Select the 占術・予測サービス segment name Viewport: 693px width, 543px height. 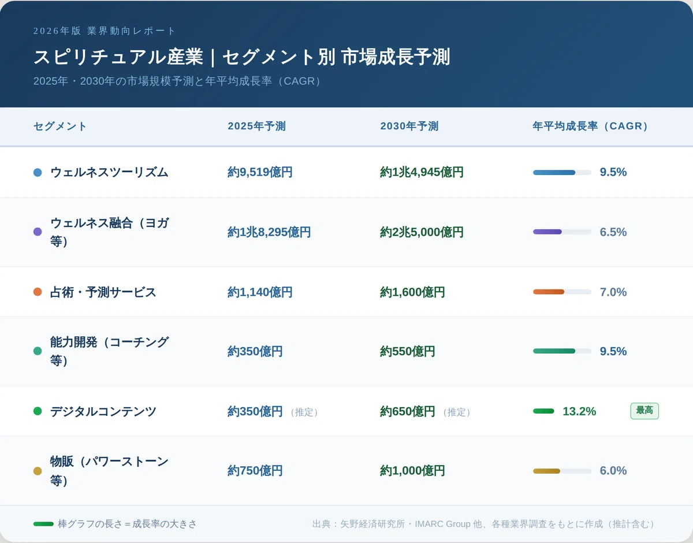point(103,292)
